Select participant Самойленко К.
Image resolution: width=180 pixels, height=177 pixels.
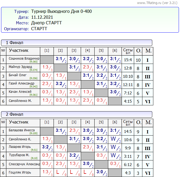point(20,139)
